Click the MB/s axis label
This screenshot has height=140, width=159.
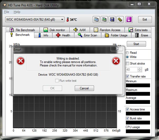(x=17, y=44)
